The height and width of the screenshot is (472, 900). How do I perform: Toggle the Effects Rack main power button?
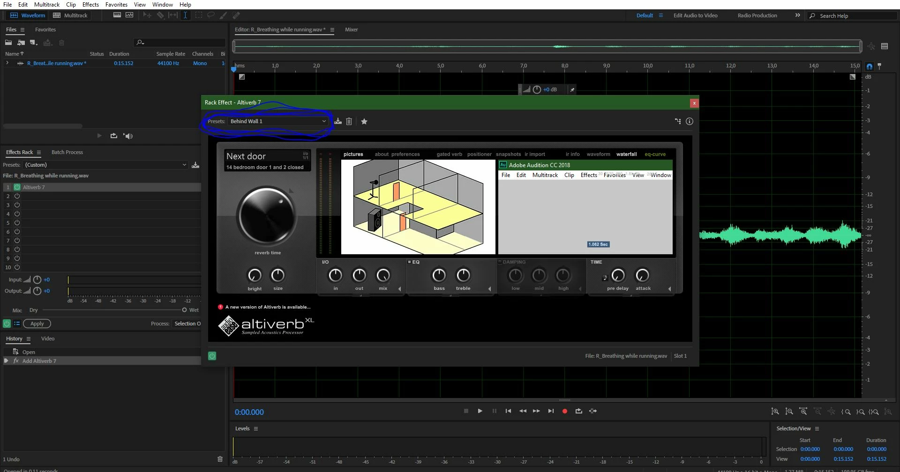(7, 324)
